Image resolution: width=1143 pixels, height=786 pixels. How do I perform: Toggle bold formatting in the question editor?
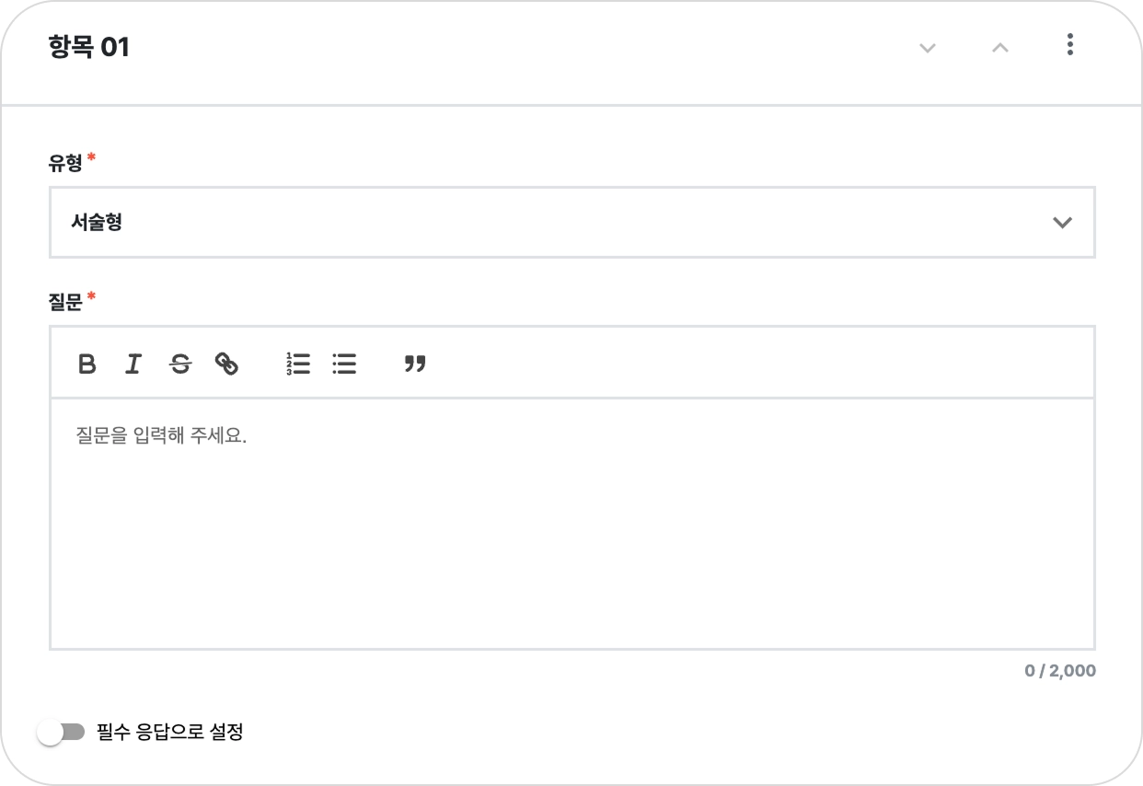(x=87, y=364)
